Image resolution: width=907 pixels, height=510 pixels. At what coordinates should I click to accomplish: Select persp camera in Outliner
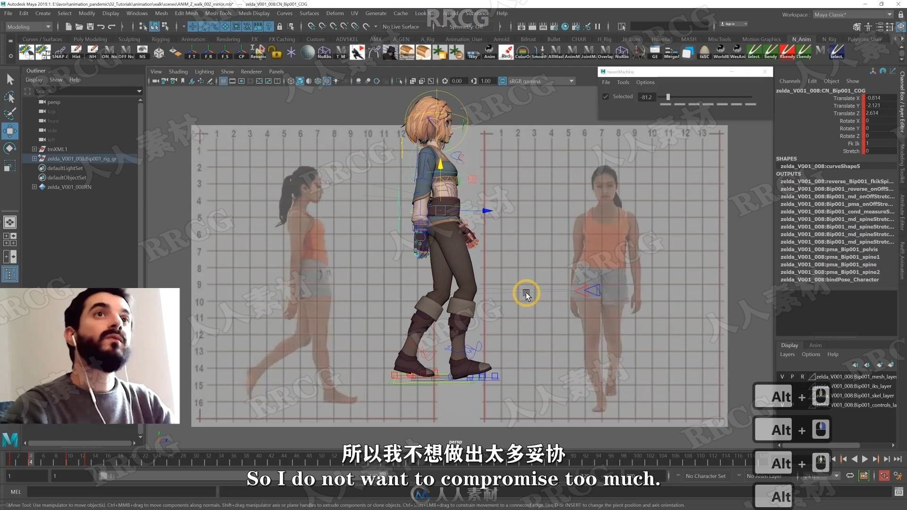tap(54, 102)
